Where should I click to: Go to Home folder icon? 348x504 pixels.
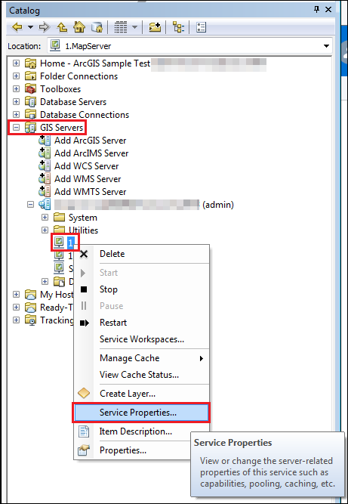click(x=79, y=27)
